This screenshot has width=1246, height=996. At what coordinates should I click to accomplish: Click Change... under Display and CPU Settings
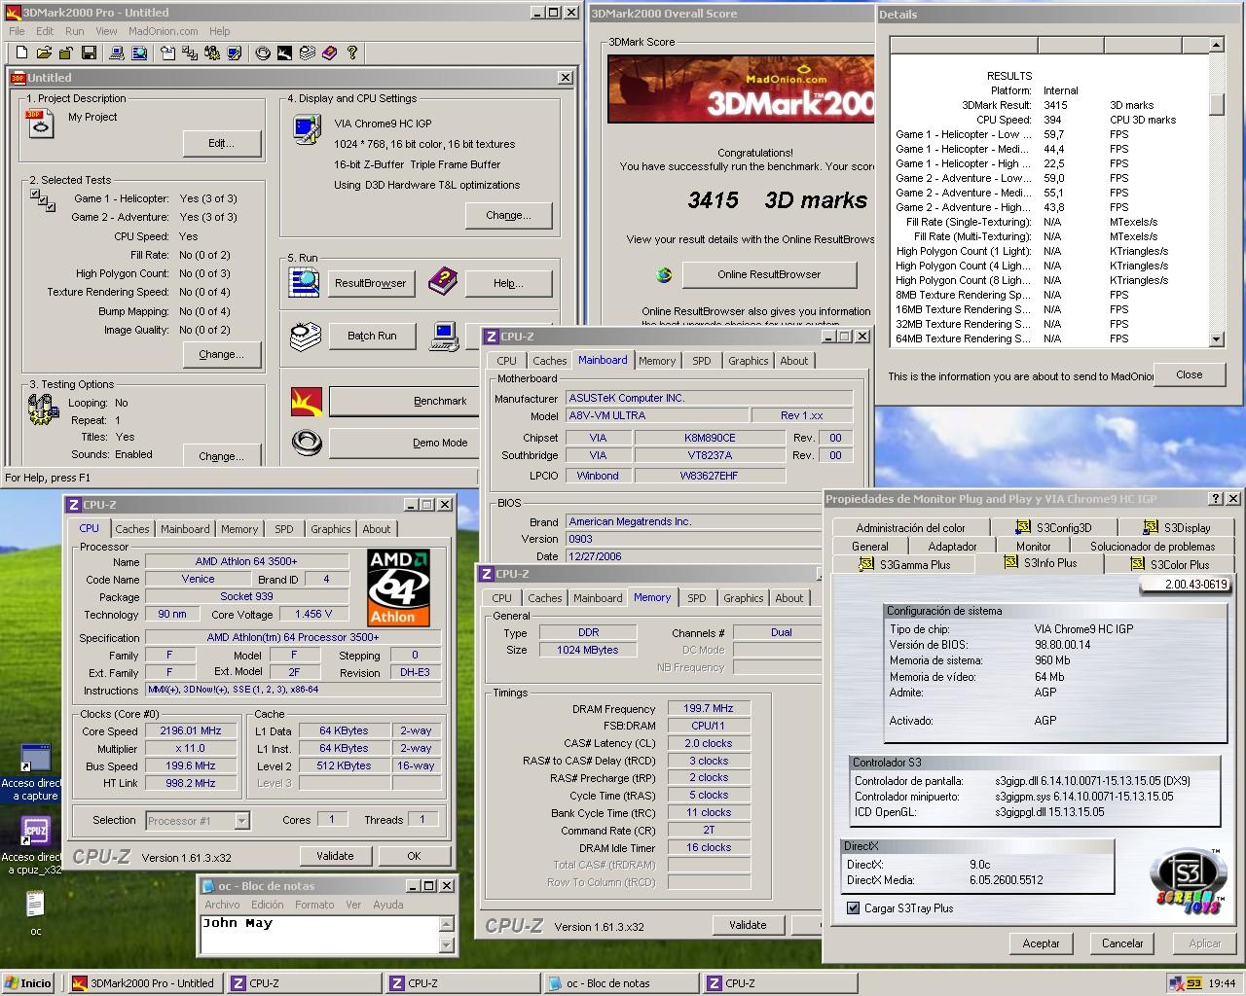pyautogui.click(x=508, y=215)
